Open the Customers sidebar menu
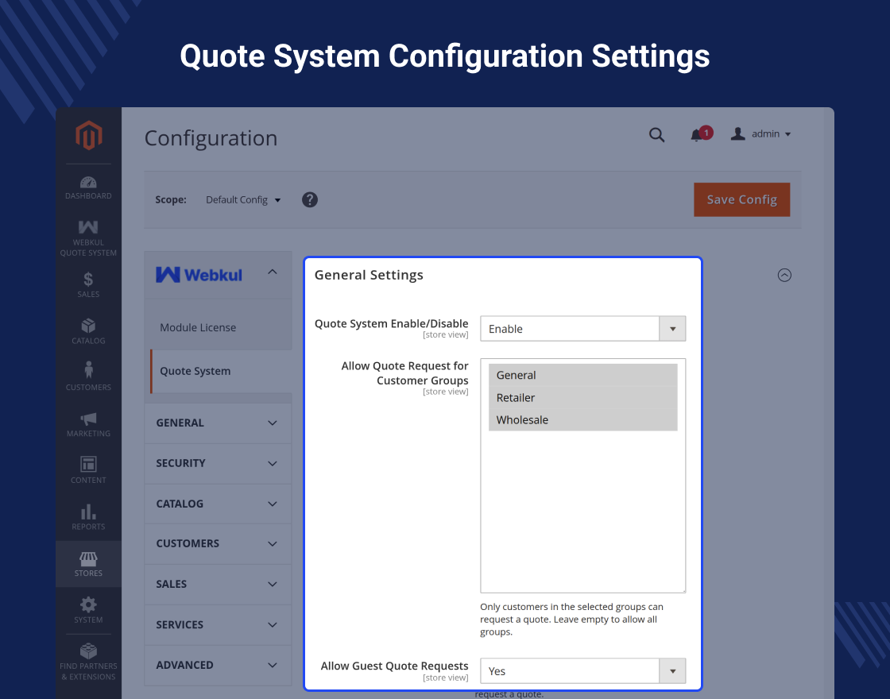The width and height of the screenshot is (890, 699). [x=88, y=377]
